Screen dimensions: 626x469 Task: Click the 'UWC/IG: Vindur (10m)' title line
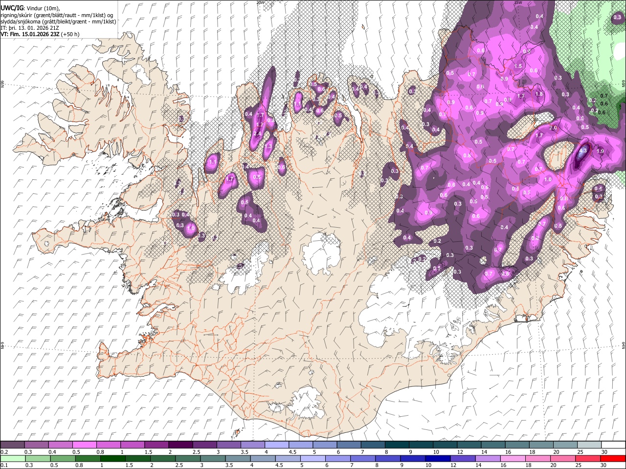pyautogui.click(x=30, y=8)
